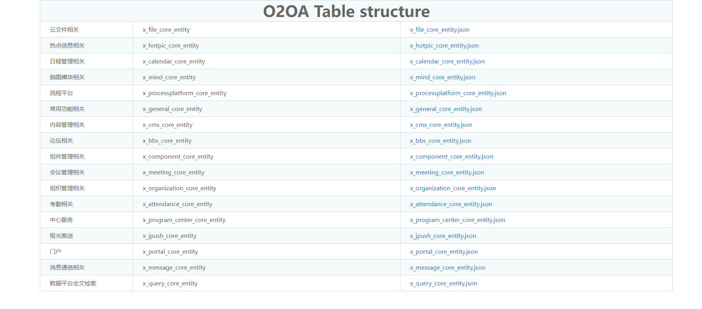Click the x_calendar_core_entity.json link

[447, 61]
